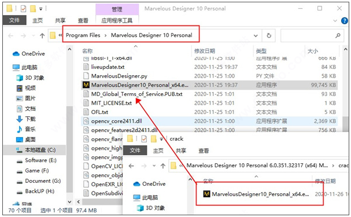
Task: Sort by 修改日期 column in main window
Action: click(x=204, y=51)
